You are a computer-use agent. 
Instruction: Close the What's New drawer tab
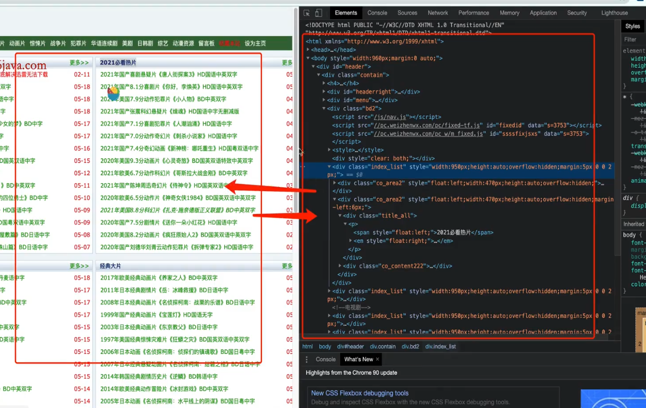(377, 360)
